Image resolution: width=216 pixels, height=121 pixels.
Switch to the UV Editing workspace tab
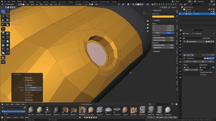click(x=53, y=2)
